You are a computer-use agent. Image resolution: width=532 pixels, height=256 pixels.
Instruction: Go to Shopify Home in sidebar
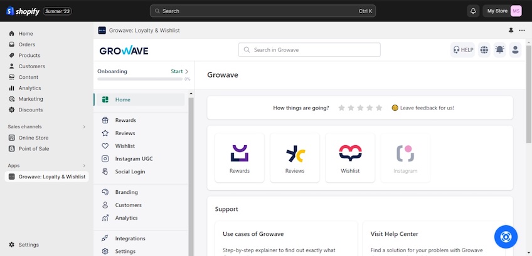point(26,34)
